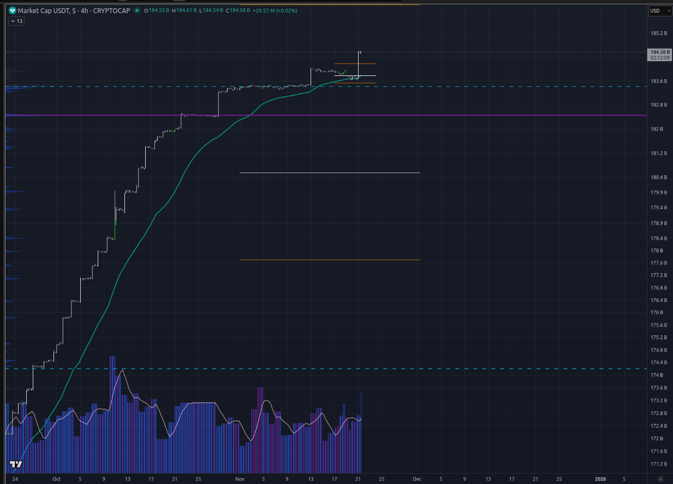The image size is (673, 484).
Task: Click the TradingView logo watermark
Action: pyautogui.click(x=16, y=464)
